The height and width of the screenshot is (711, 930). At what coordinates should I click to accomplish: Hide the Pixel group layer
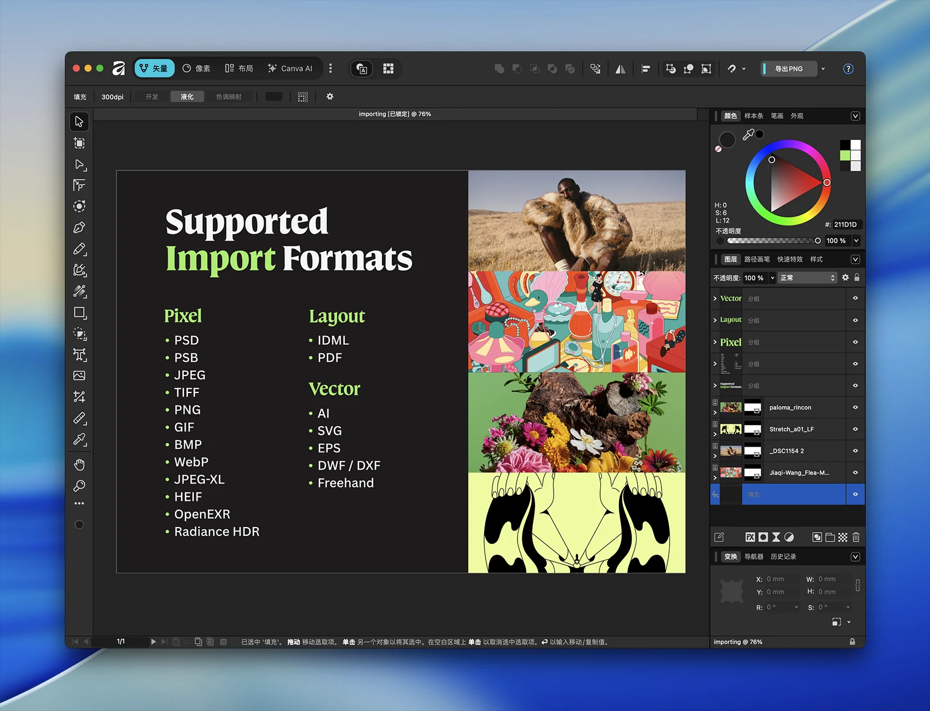click(x=856, y=342)
